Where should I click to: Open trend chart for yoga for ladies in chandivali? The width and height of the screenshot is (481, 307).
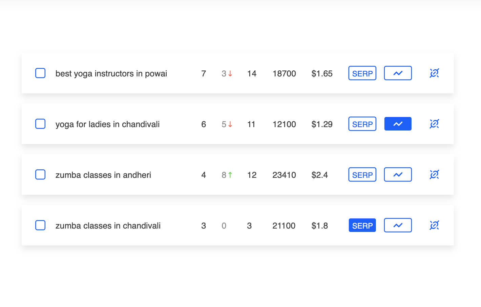(x=398, y=124)
